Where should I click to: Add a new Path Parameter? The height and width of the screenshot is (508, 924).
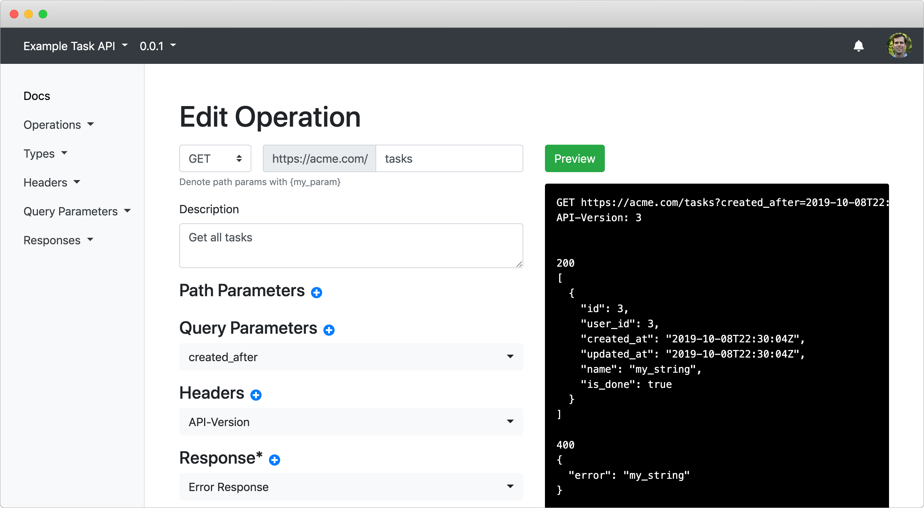[316, 292]
